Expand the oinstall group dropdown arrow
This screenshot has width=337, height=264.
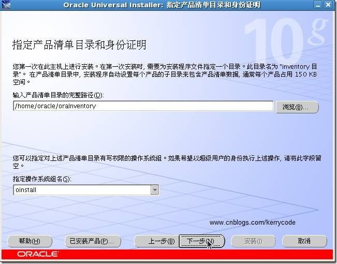(x=155, y=190)
